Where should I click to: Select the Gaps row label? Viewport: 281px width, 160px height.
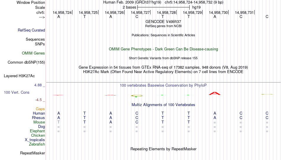click(40, 109)
